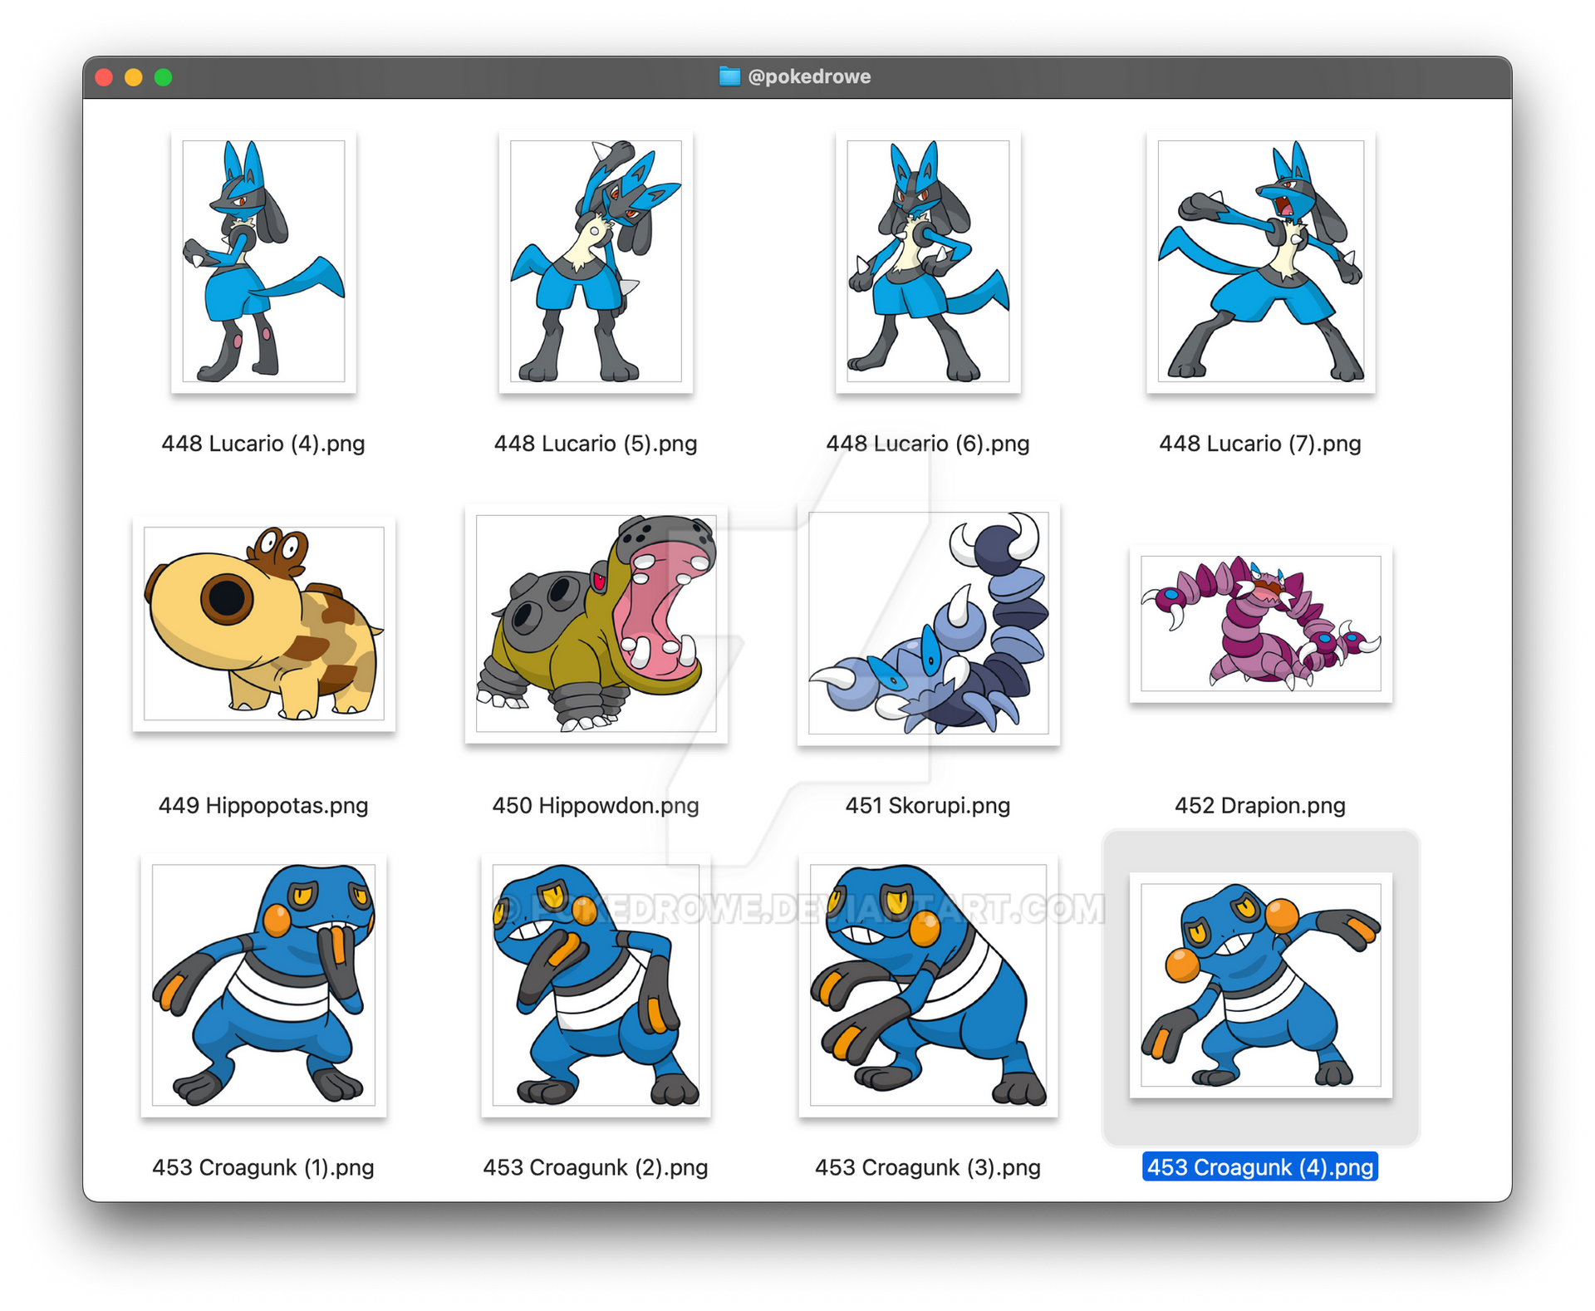Screen dimensions: 1595x1311
Task: Click the file name '453 Croagunk (1).png'
Action: pyautogui.click(x=263, y=1167)
